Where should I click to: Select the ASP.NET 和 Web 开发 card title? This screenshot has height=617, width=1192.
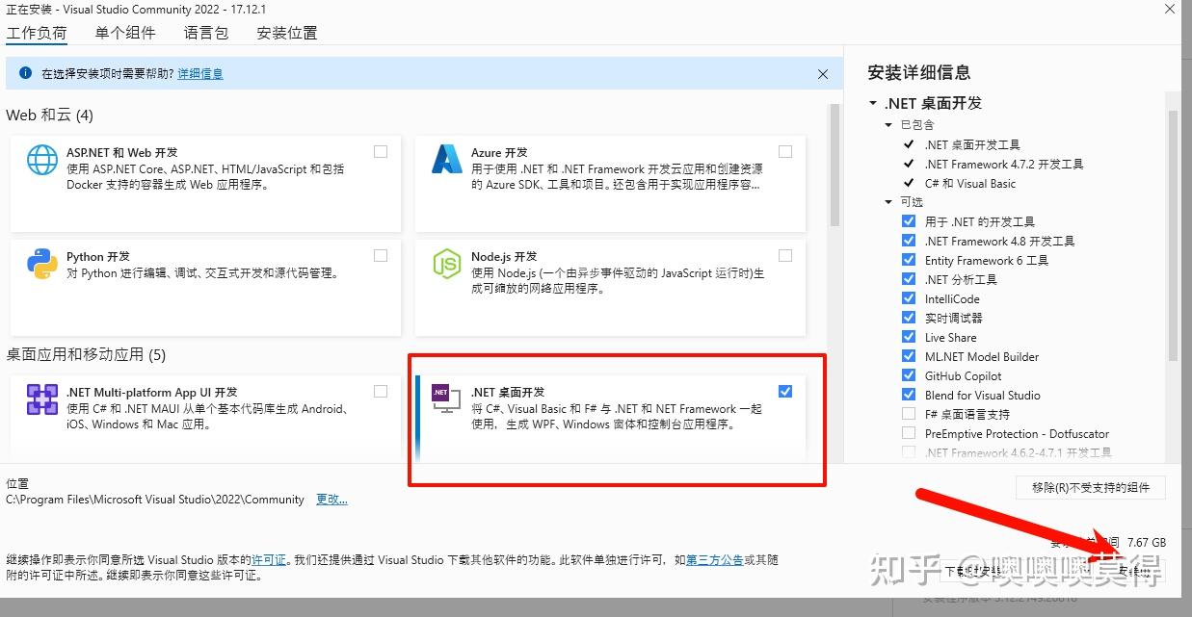point(122,152)
